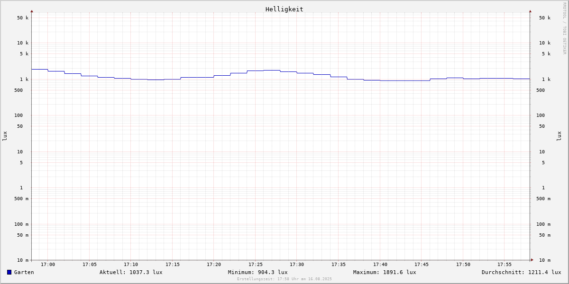The image size is (569, 284).
Task: Click the rotated 'lux' label on left side
Action: [5, 136]
